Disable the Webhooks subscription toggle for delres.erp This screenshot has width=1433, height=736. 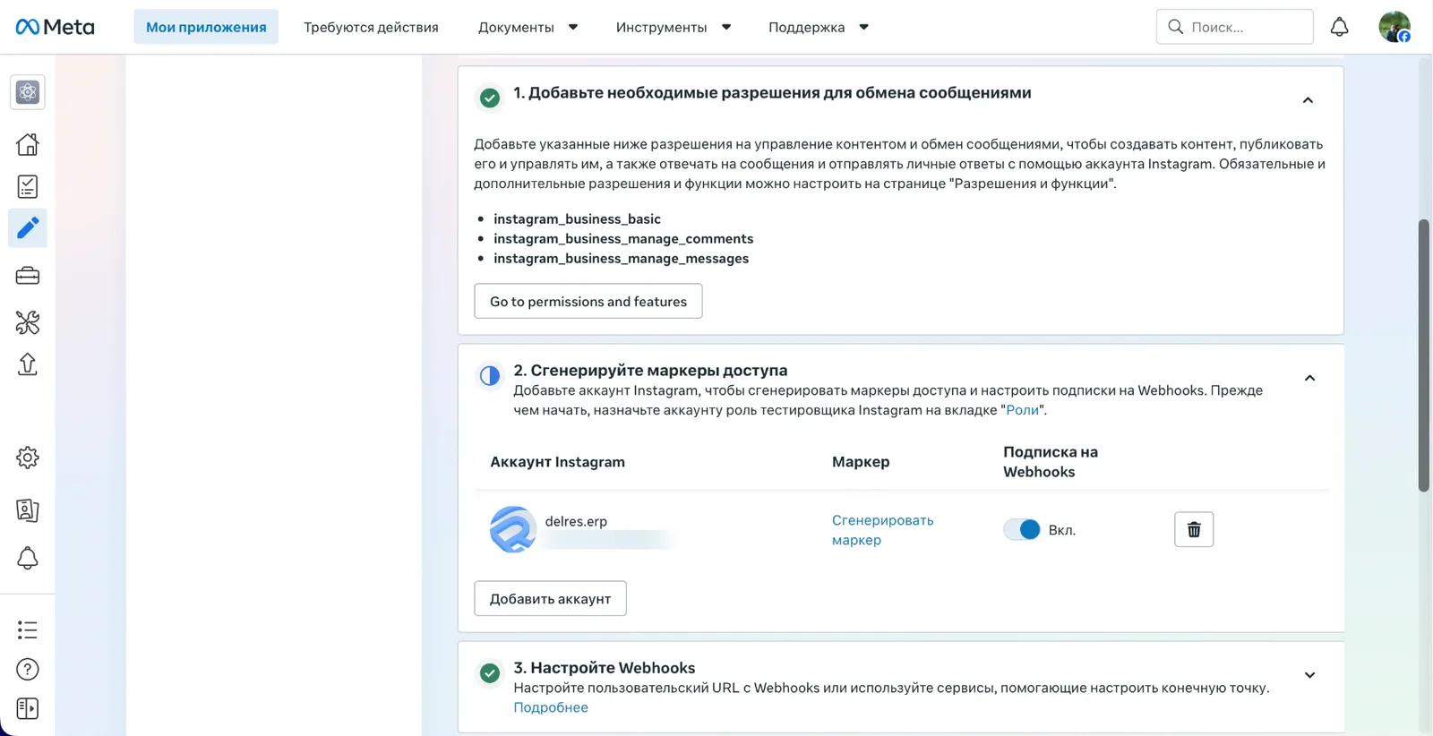click(x=1022, y=530)
